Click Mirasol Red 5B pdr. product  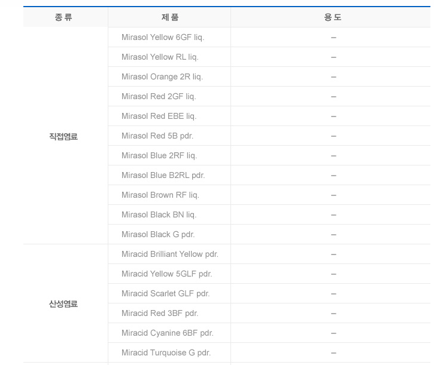tap(157, 136)
